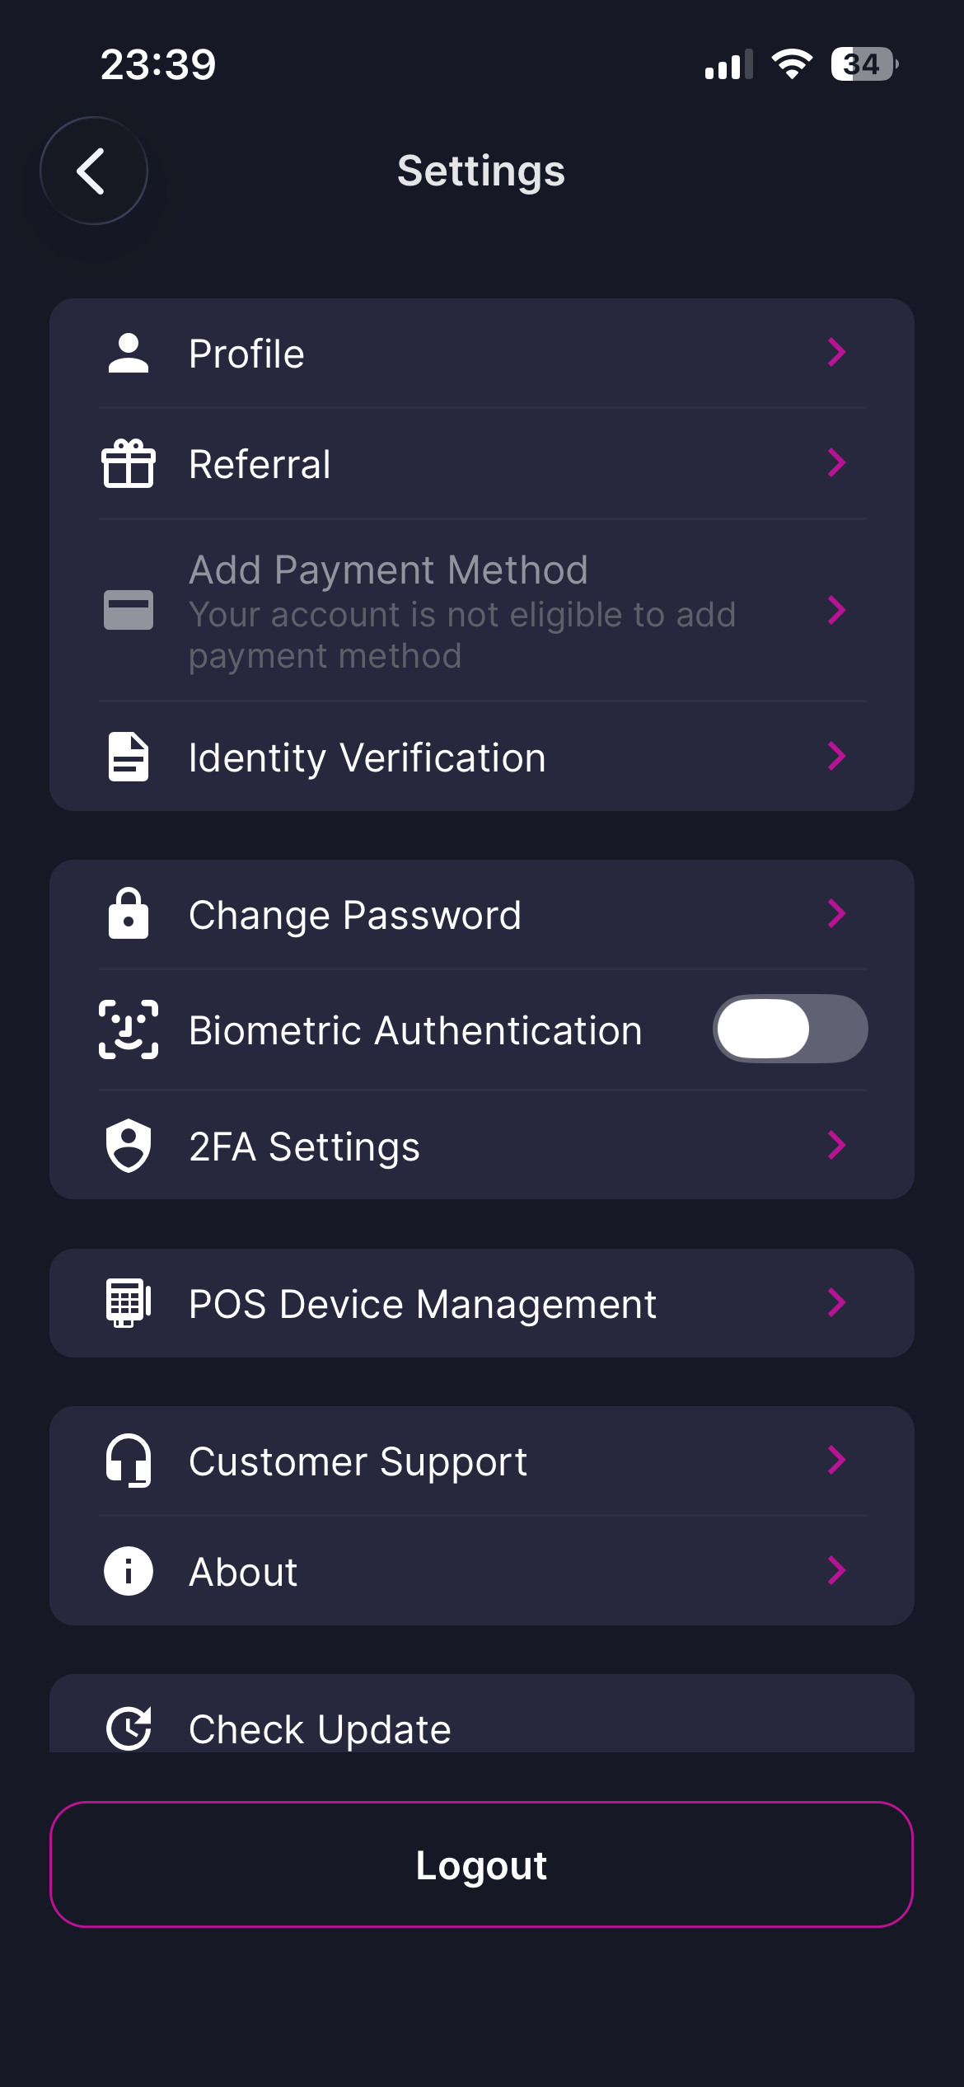
Task: Tap the 2FA shield icon
Action: (x=129, y=1146)
